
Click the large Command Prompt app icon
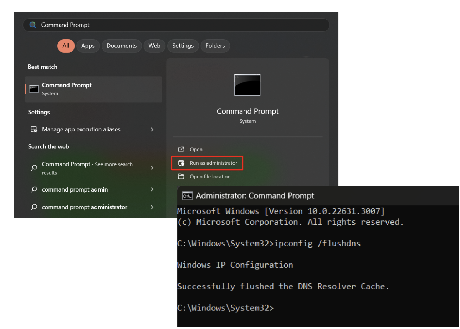(x=247, y=85)
